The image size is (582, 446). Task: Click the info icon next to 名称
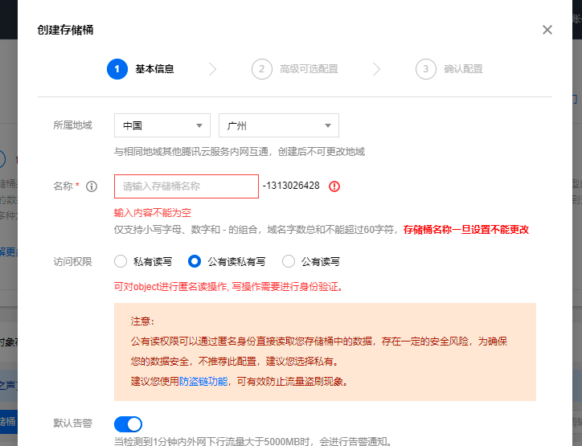click(x=92, y=186)
